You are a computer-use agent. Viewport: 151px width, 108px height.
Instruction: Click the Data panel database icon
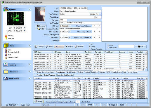point(6,45)
